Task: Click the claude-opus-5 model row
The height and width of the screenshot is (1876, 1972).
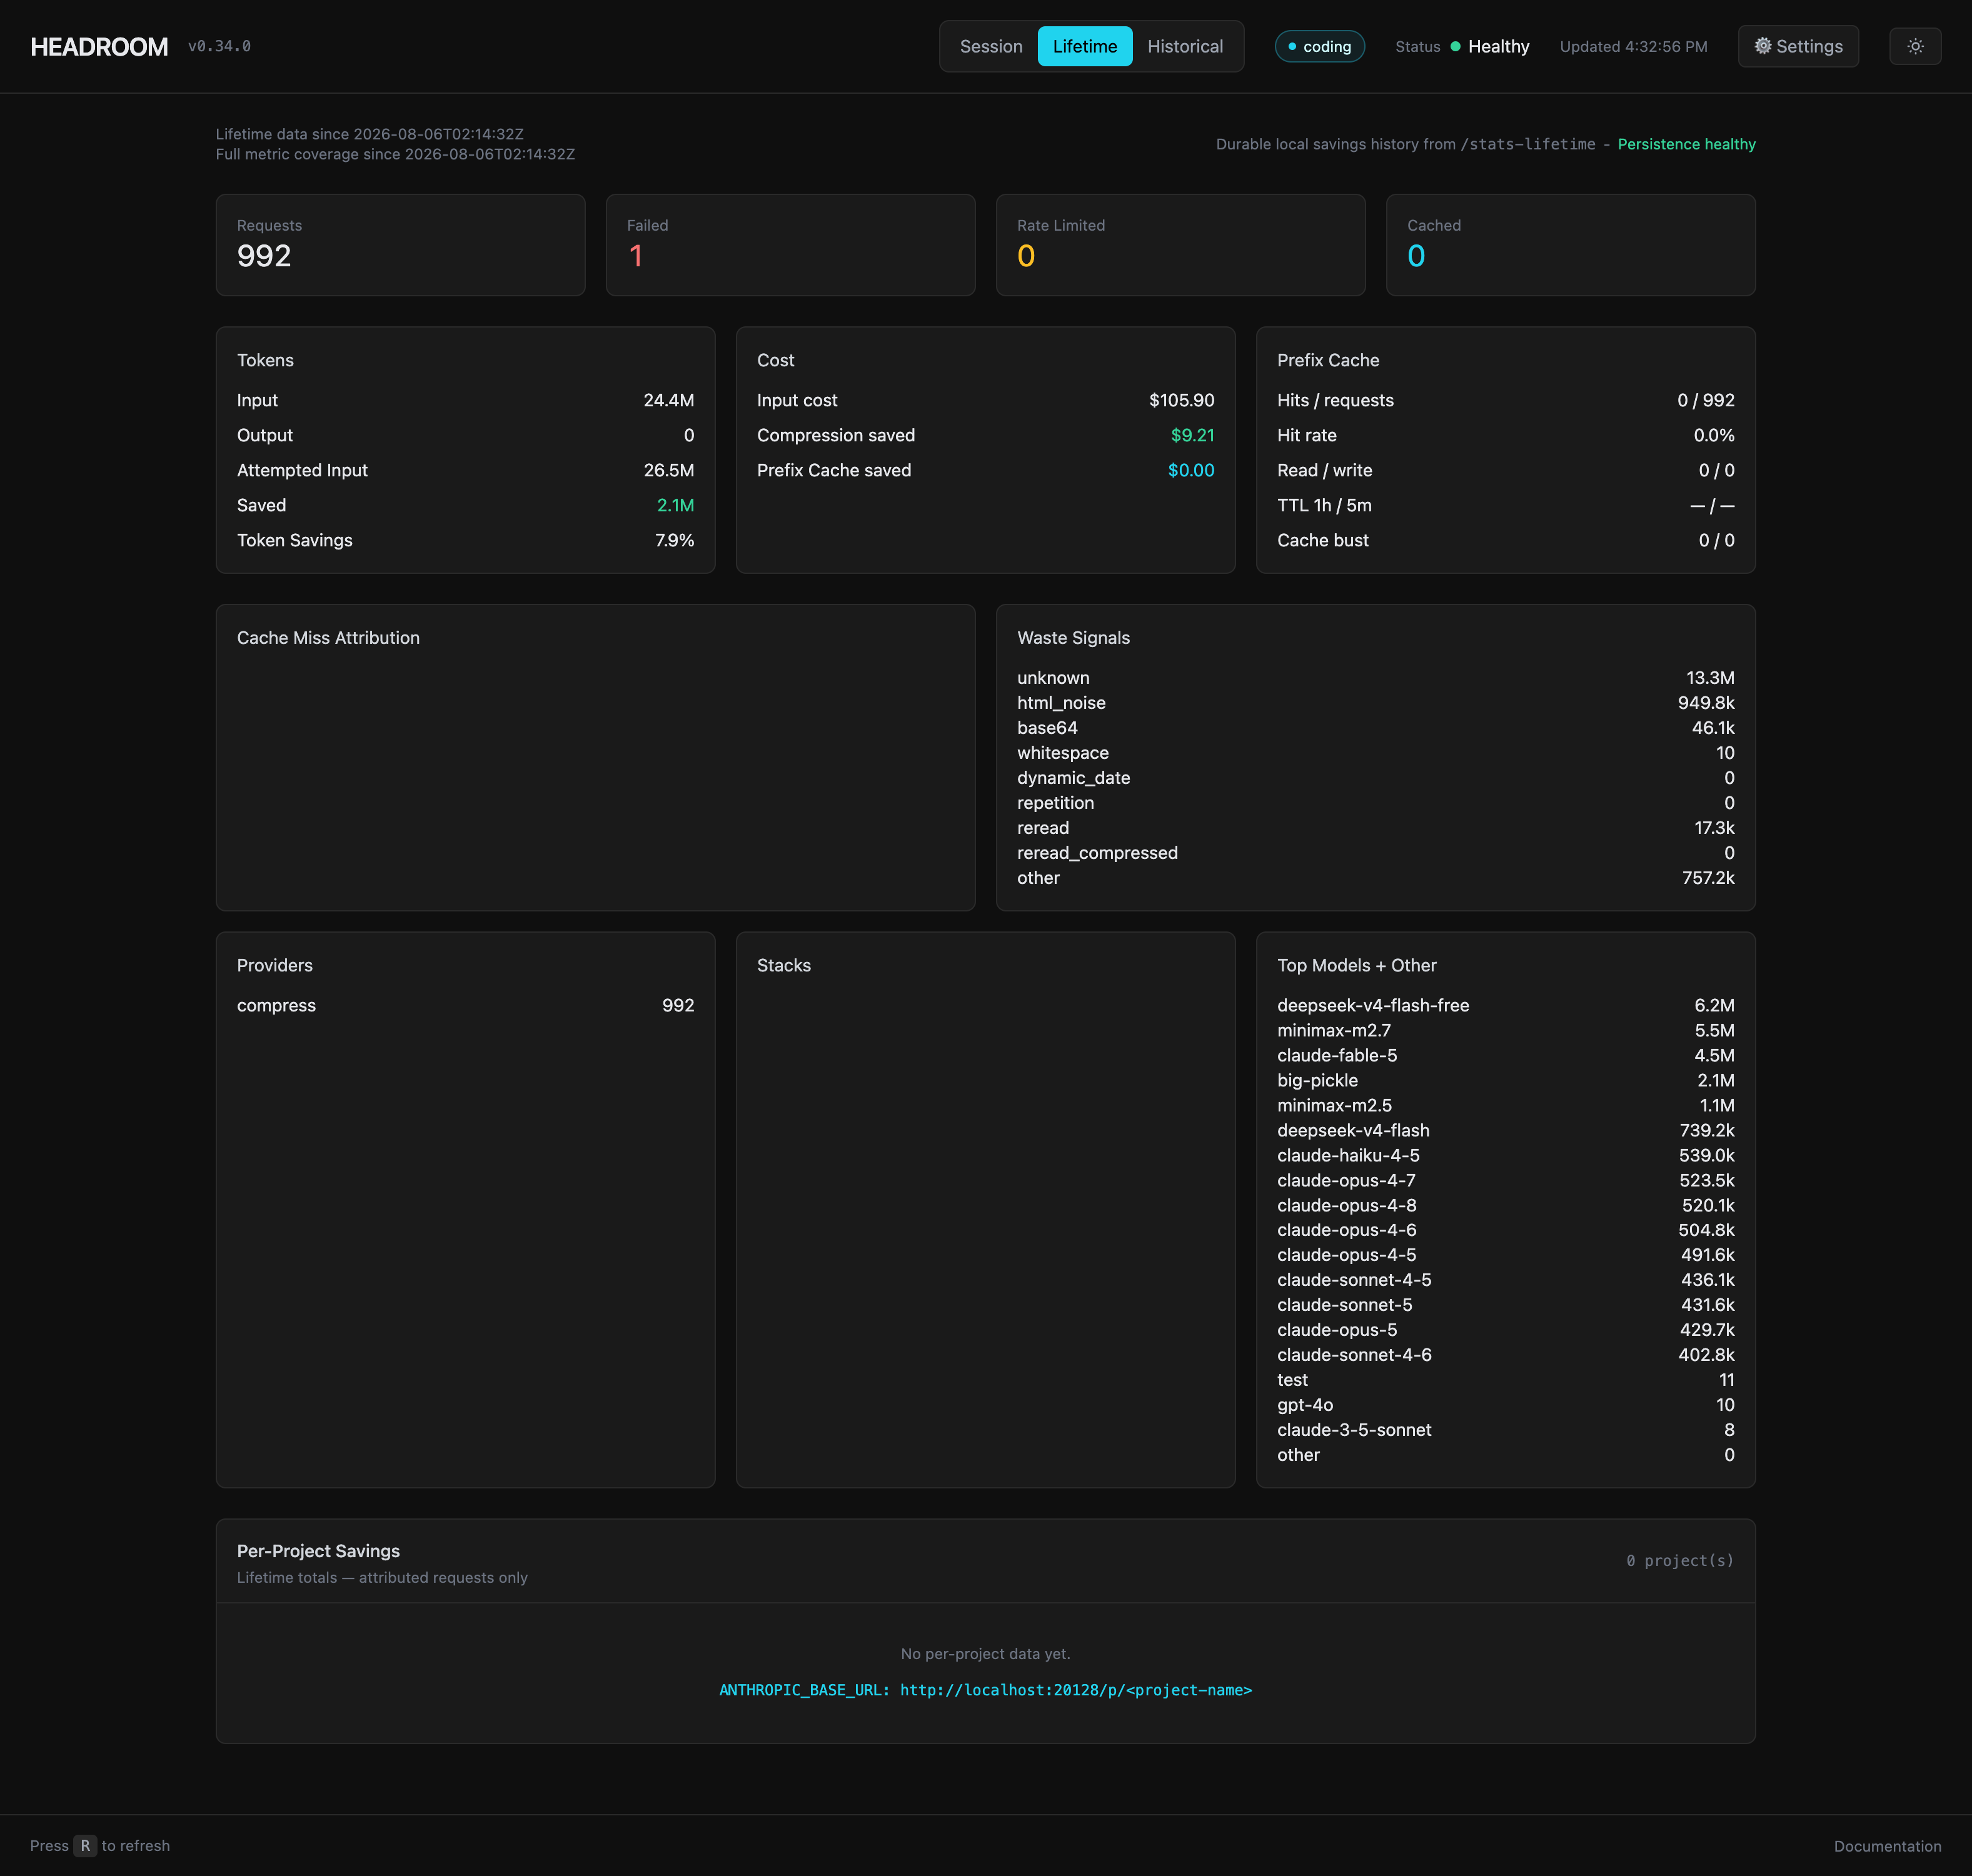Action: (x=1505, y=1330)
